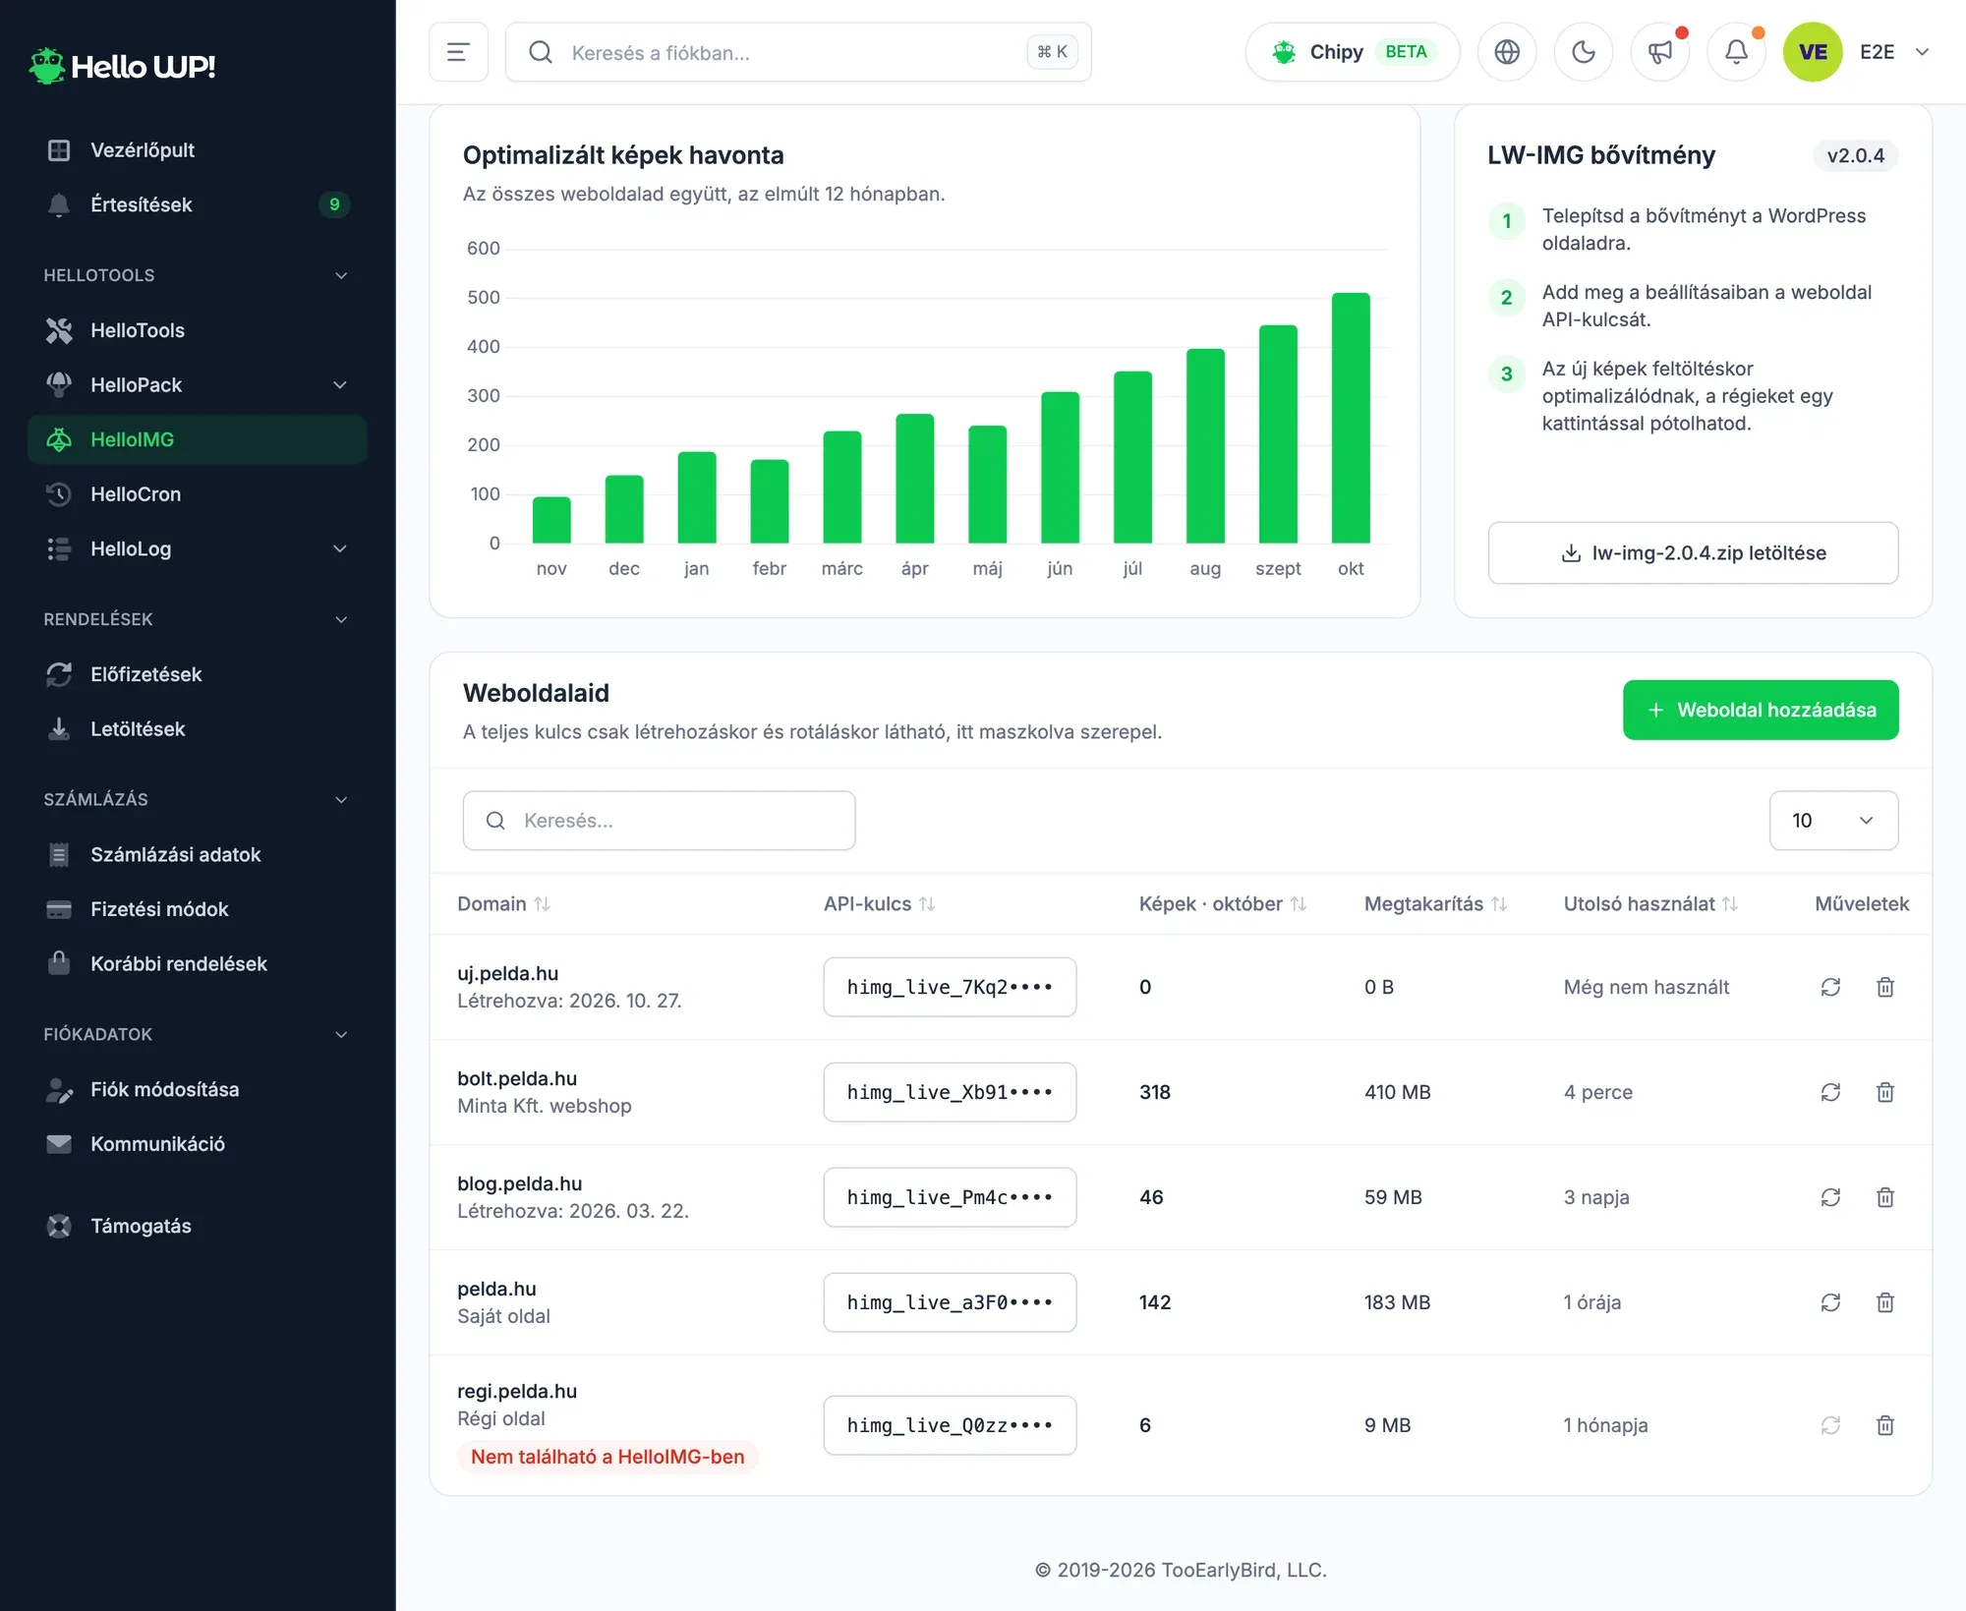Open the E2E user account dropdown
1966x1611 pixels.
(1858, 52)
